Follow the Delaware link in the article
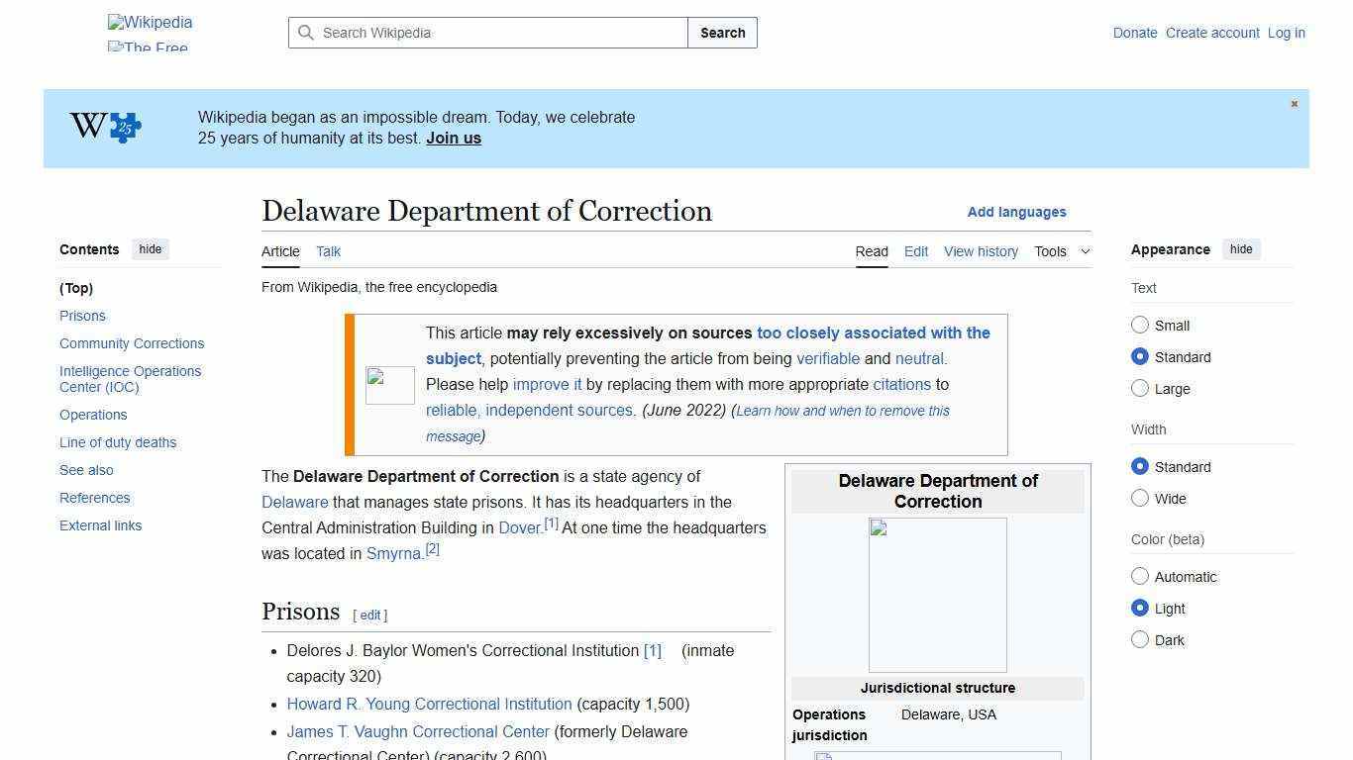 pyautogui.click(x=294, y=502)
